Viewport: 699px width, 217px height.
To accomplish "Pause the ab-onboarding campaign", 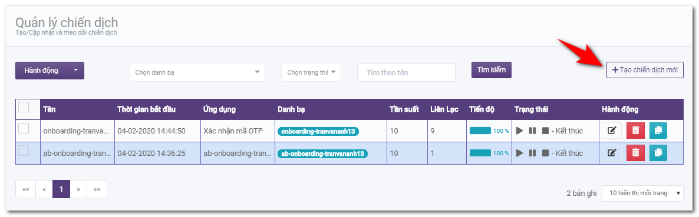I will pos(532,153).
